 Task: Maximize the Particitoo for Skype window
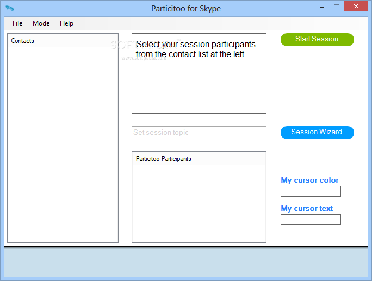click(x=337, y=7)
